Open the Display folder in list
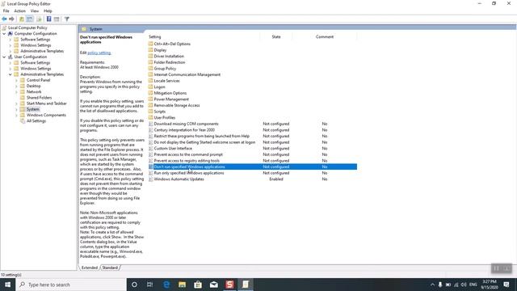The height and width of the screenshot is (291, 517). [160, 50]
